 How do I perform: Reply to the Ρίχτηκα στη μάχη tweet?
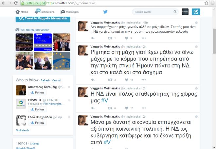click(93, 80)
